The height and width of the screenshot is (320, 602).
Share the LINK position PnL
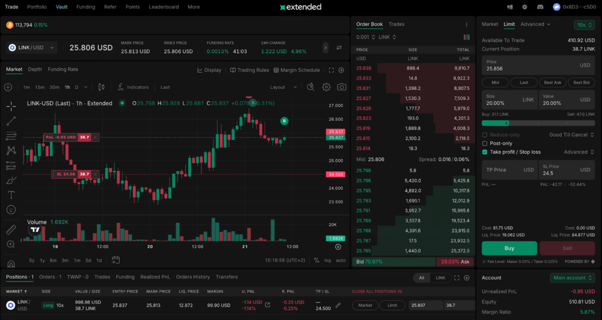(267, 305)
